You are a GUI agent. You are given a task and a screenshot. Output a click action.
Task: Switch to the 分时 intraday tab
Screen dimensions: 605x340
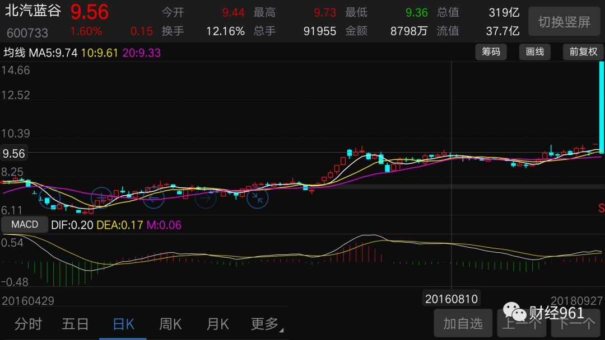point(28,324)
